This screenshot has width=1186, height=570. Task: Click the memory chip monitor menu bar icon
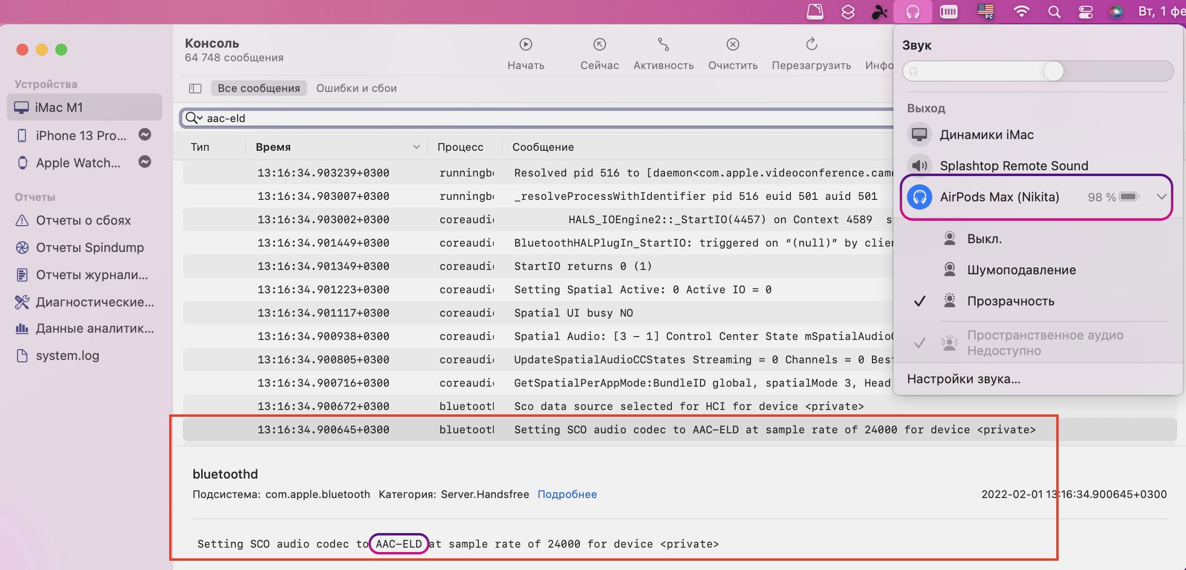pos(948,12)
